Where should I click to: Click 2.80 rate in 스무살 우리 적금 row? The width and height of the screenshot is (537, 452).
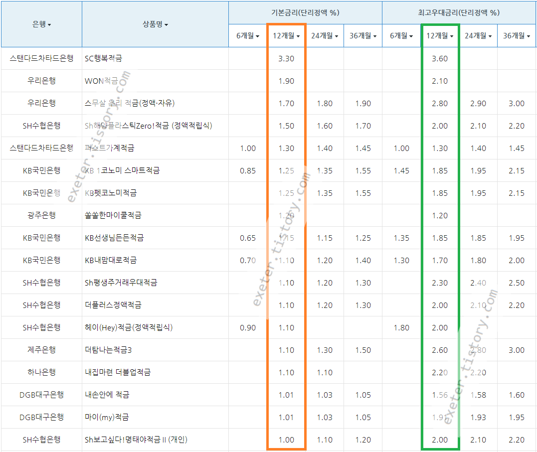pyautogui.click(x=439, y=104)
